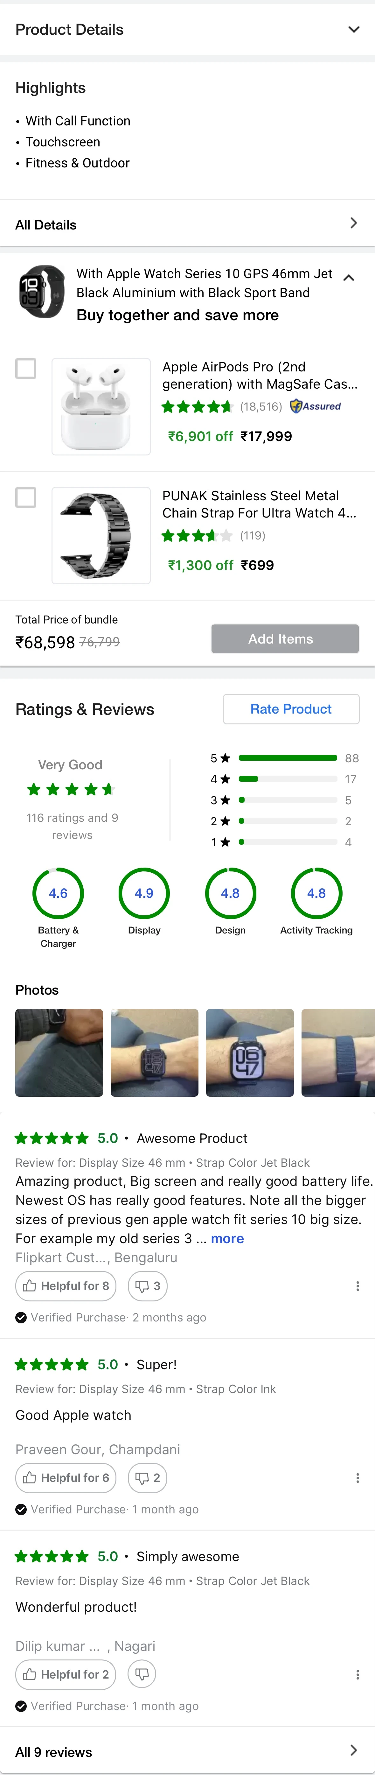This screenshot has height=1775, width=375.
Task: Click thumbs-down icon with 2 count
Action: pyautogui.click(x=142, y=1477)
